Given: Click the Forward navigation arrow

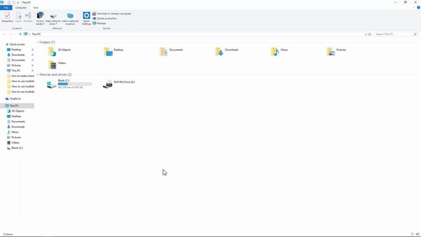Looking at the screenshot, I should point(11,34).
